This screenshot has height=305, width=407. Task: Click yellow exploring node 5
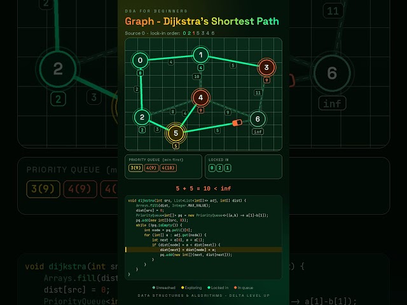pos(176,133)
